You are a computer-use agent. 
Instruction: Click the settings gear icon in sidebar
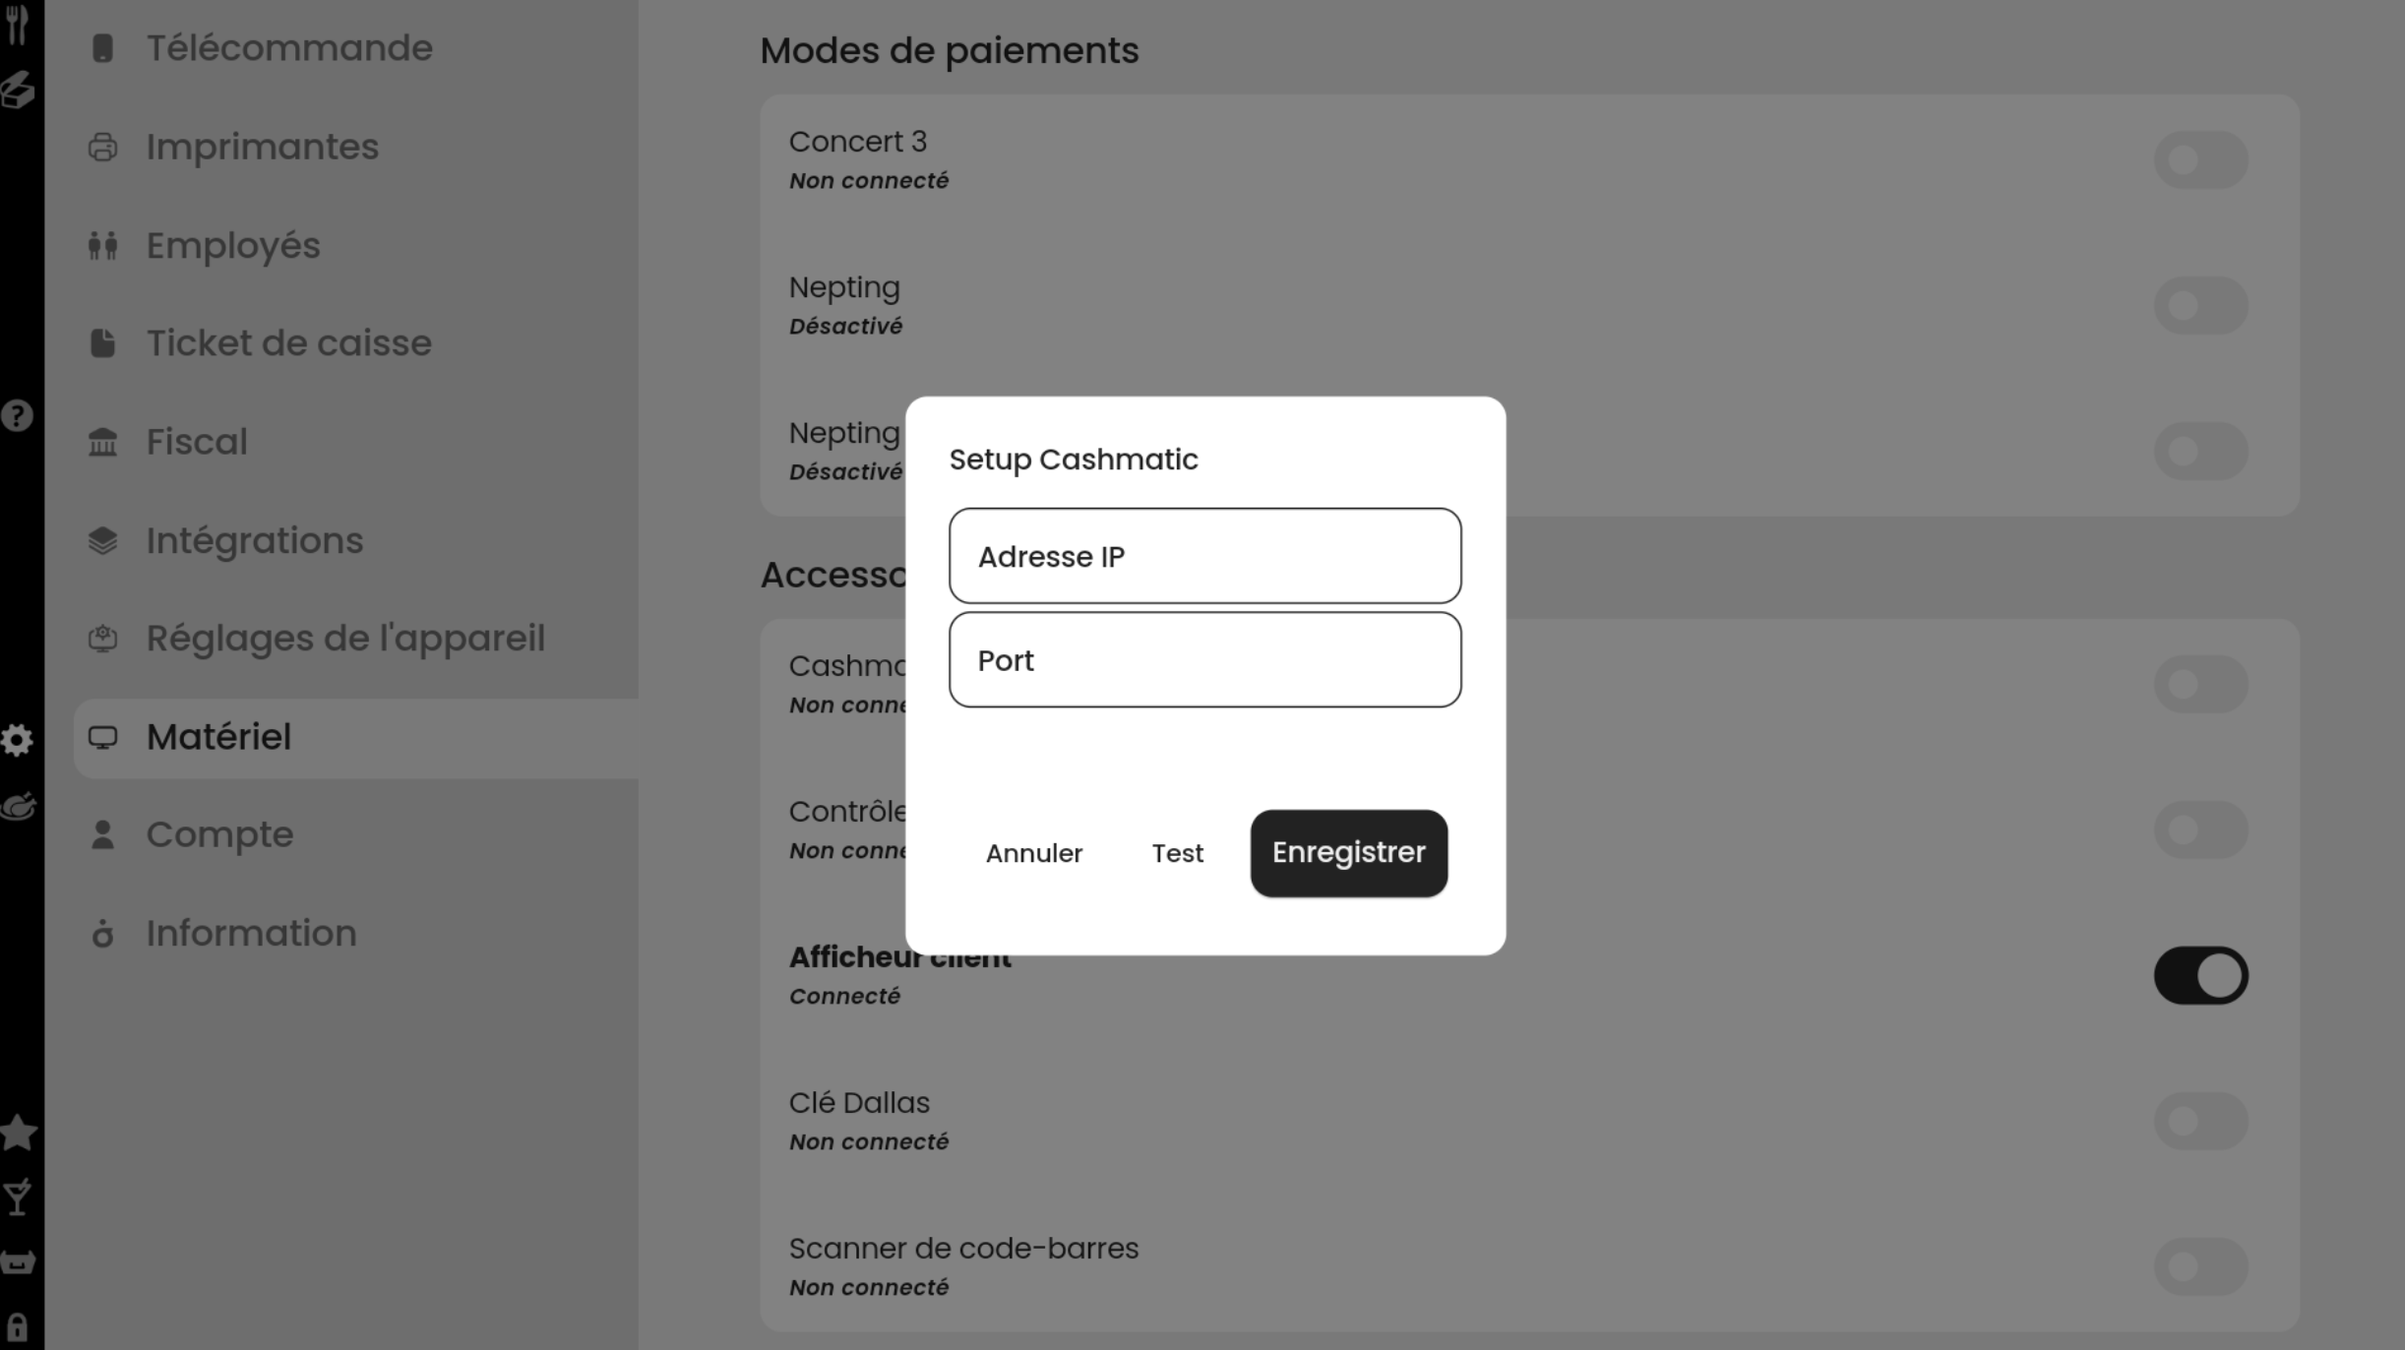17,739
